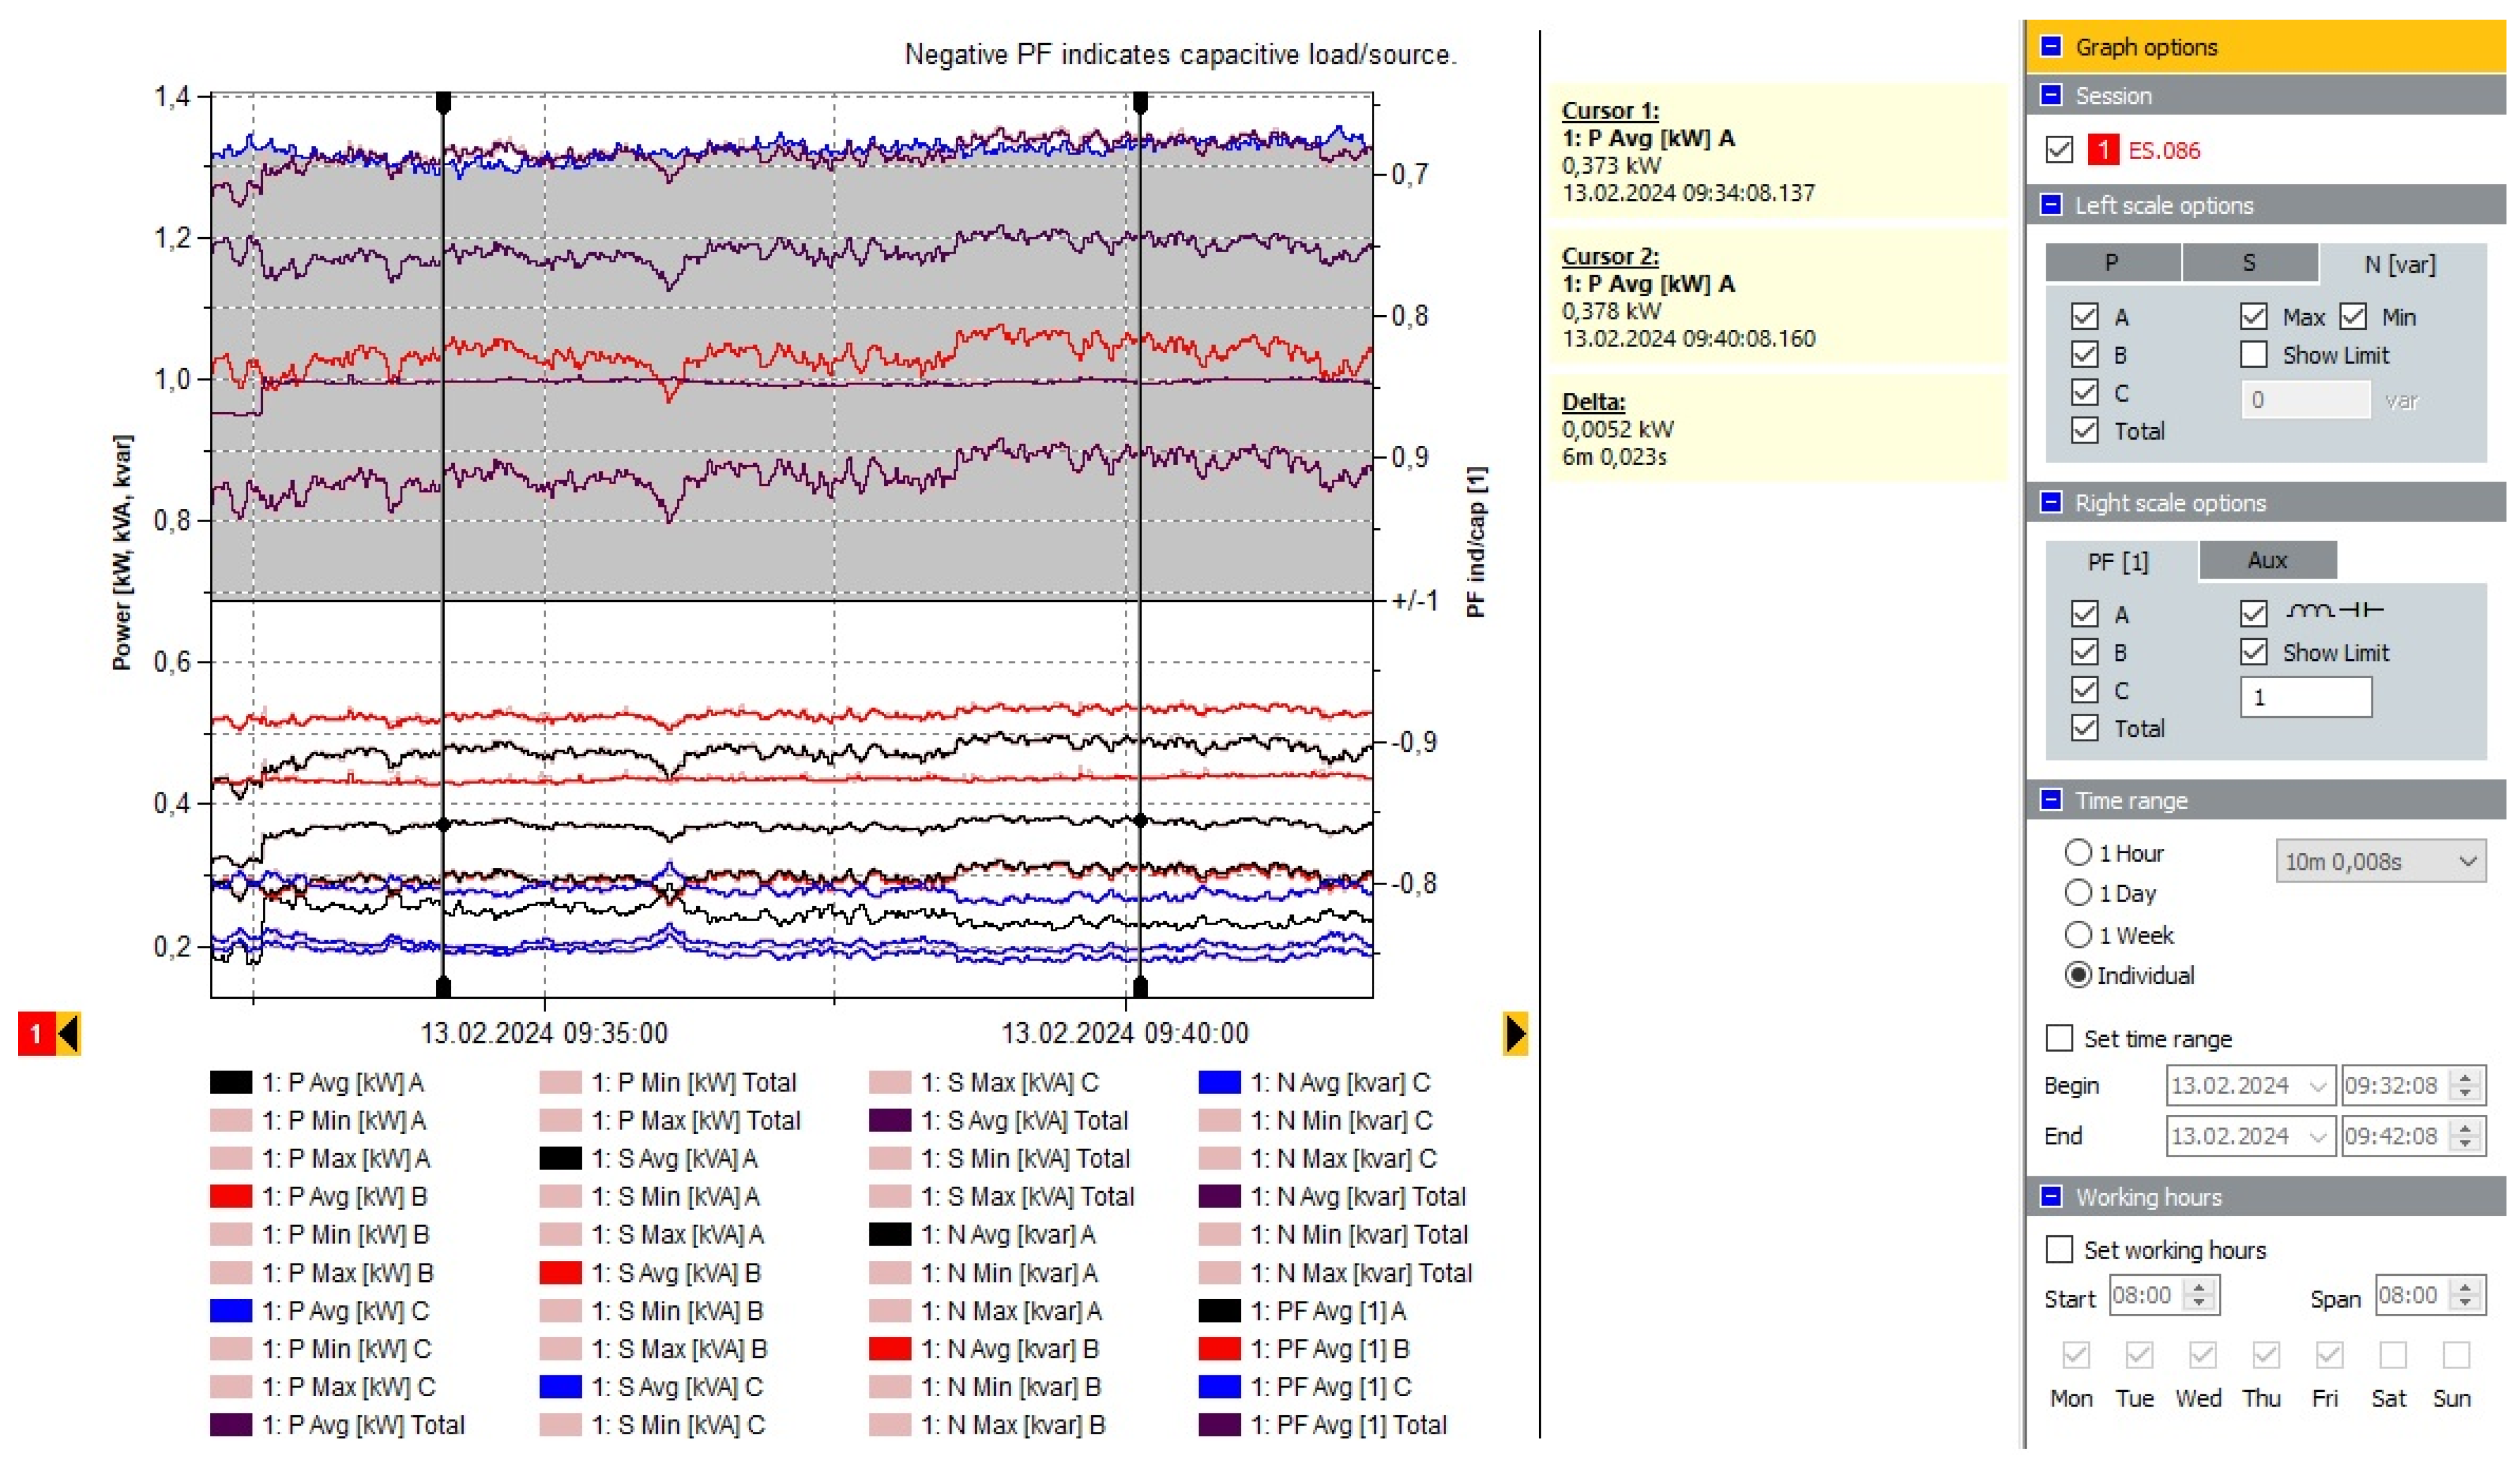Viewport: 2520px width, 1457px height.
Task: Click the PF limit value input field
Action: (x=2305, y=697)
